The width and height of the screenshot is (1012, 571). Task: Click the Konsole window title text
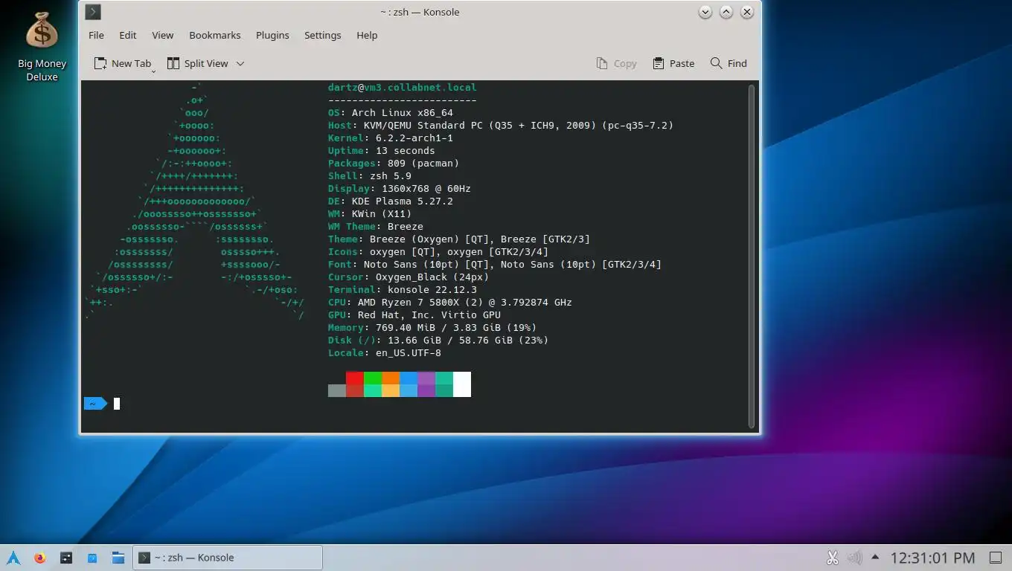pos(420,12)
